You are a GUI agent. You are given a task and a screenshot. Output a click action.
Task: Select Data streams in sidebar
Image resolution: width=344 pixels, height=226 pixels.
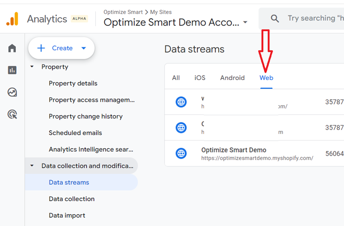[x=81, y=182]
